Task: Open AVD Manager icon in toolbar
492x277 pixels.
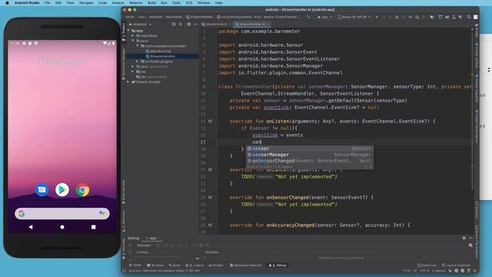Action: 454,17
